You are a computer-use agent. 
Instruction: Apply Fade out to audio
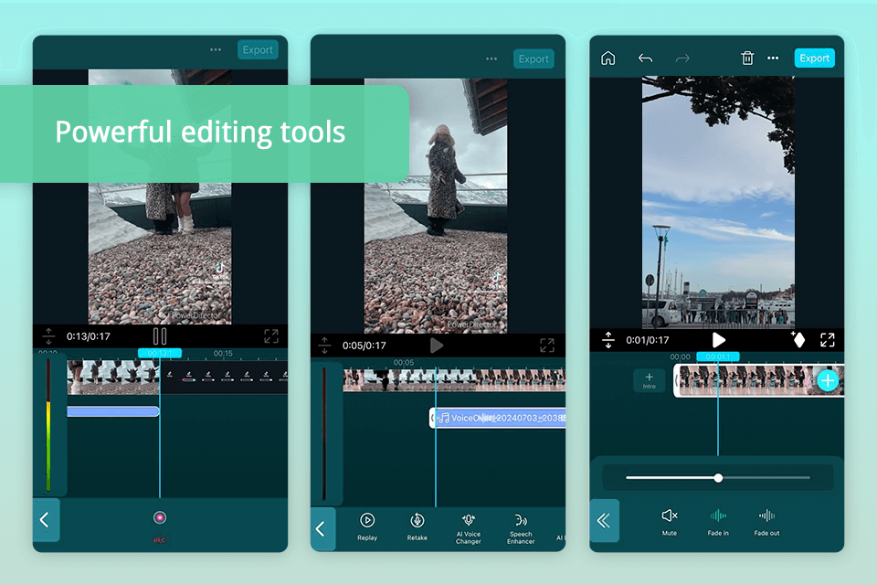[x=766, y=522]
